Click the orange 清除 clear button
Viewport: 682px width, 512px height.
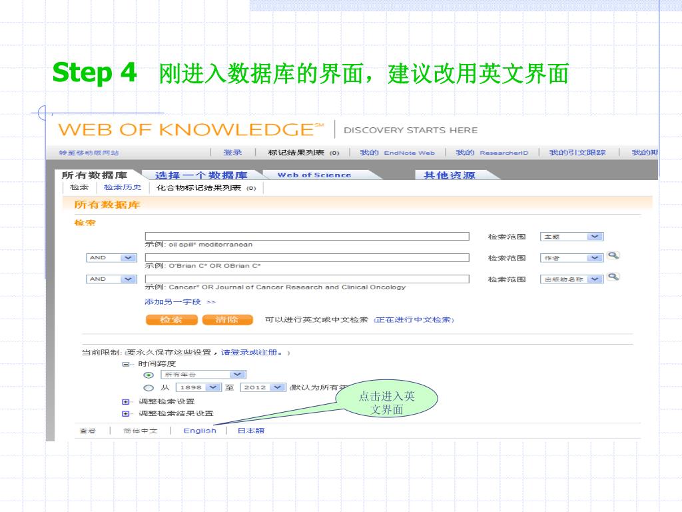point(227,320)
